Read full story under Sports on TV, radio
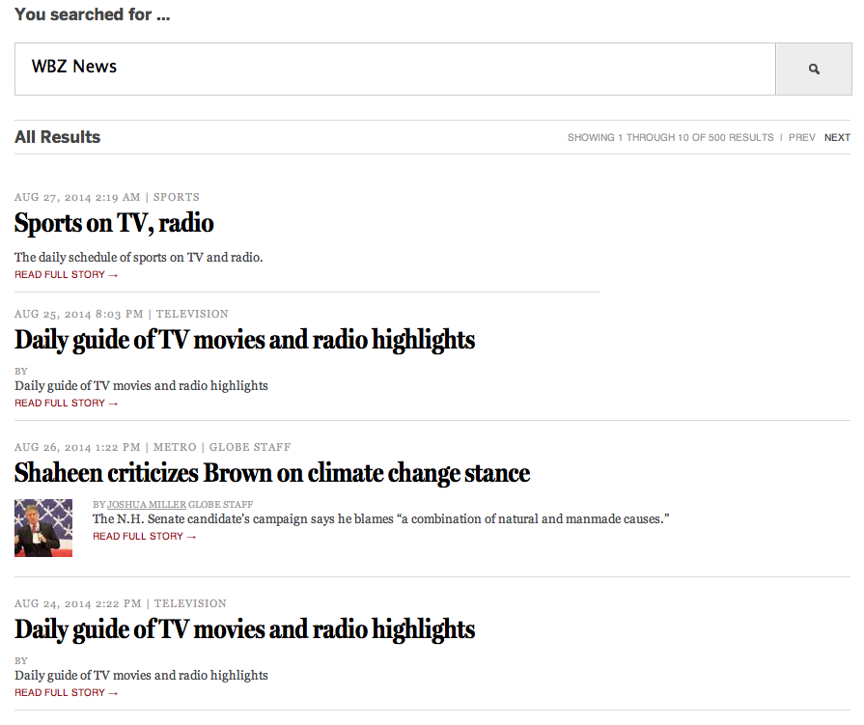The width and height of the screenshot is (864, 725). pos(66,275)
